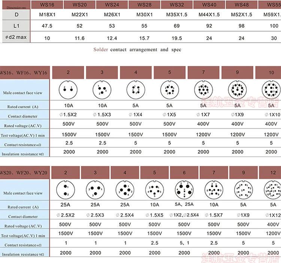Click the WS16 column header in dimension table
Viewport: 281px width, 263px height.
[x=47, y=4]
